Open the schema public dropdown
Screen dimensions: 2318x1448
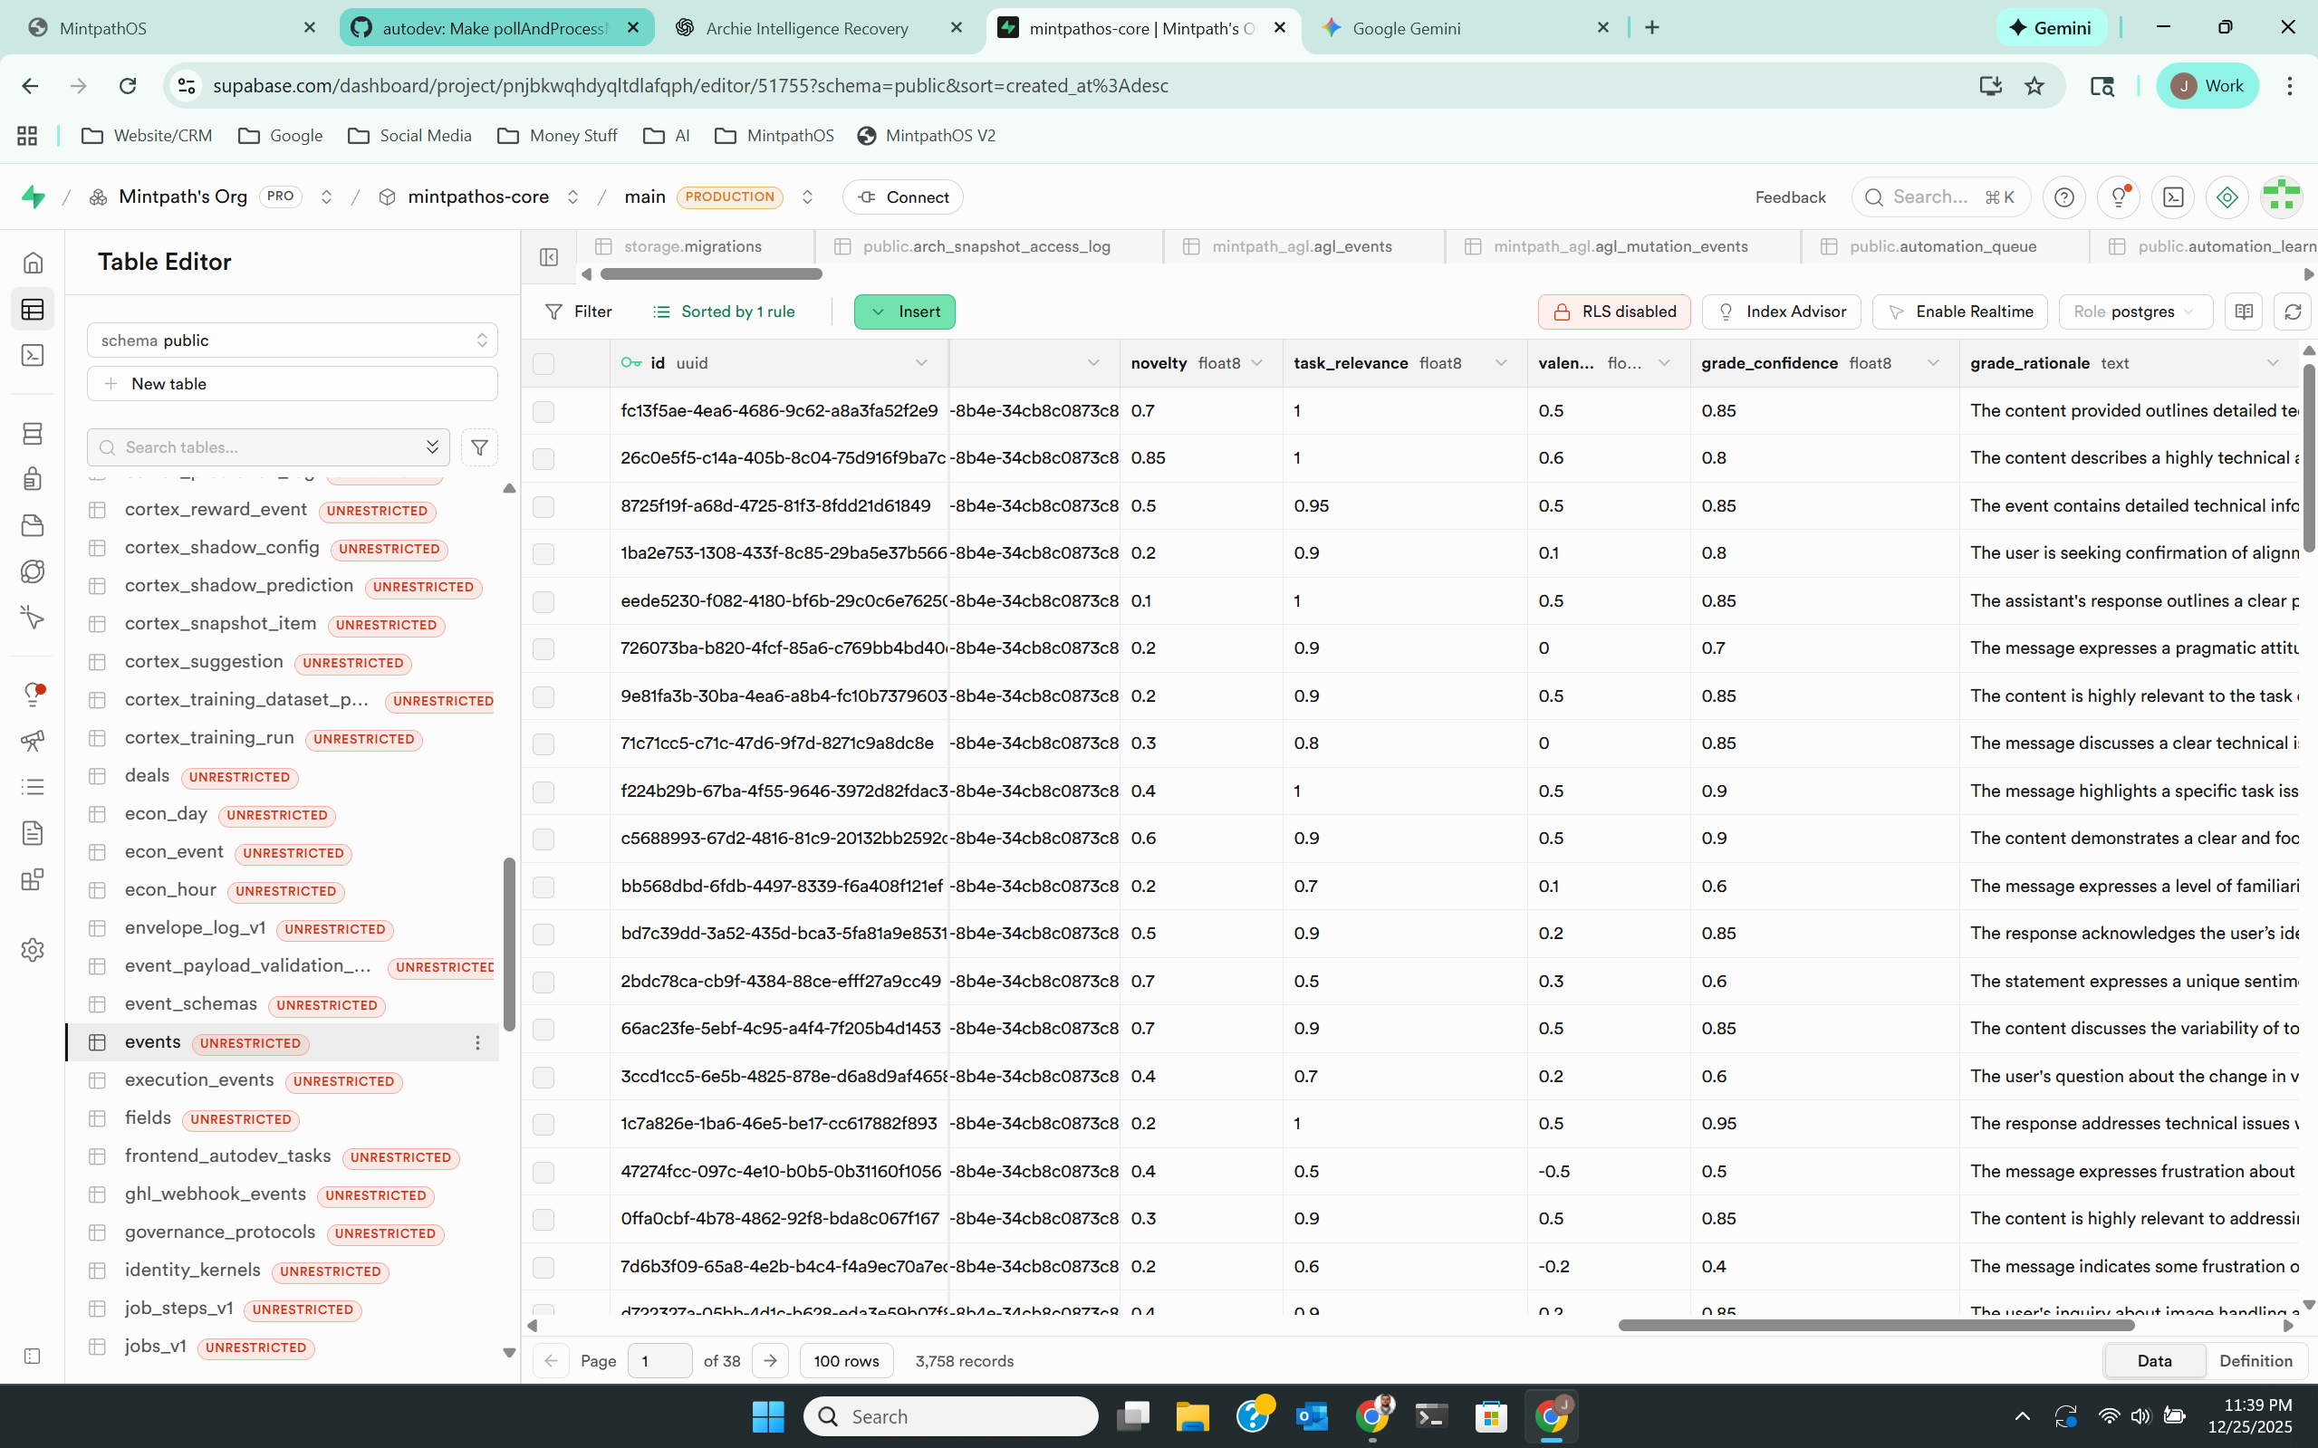coord(293,340)
